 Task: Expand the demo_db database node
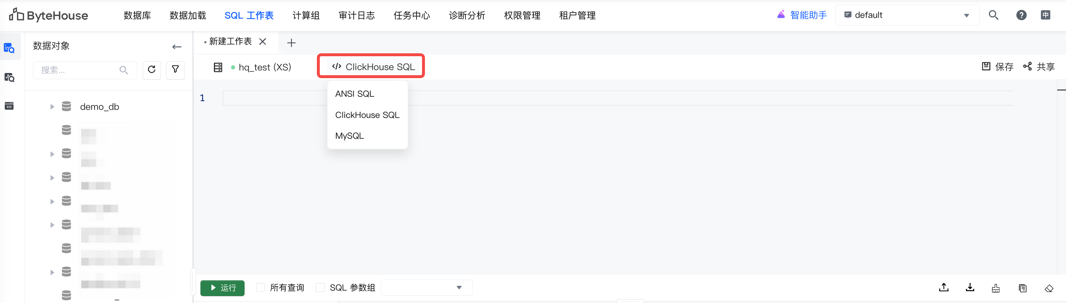pos(52,107)
